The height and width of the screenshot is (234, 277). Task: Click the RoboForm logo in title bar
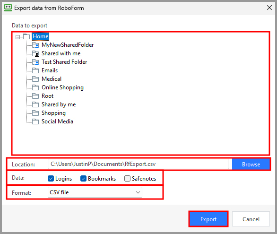tap(8, 8)
